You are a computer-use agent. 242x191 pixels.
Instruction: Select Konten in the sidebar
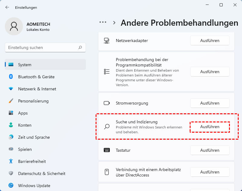tap(25, 125)
